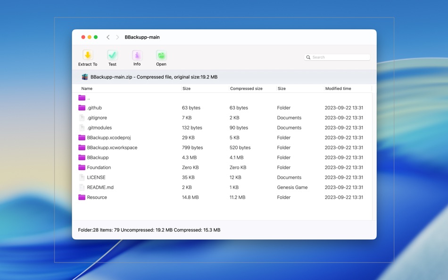Viewport: 448px width, 280px height.
Task: Select the Resource folder name
Action: [97, 197]
